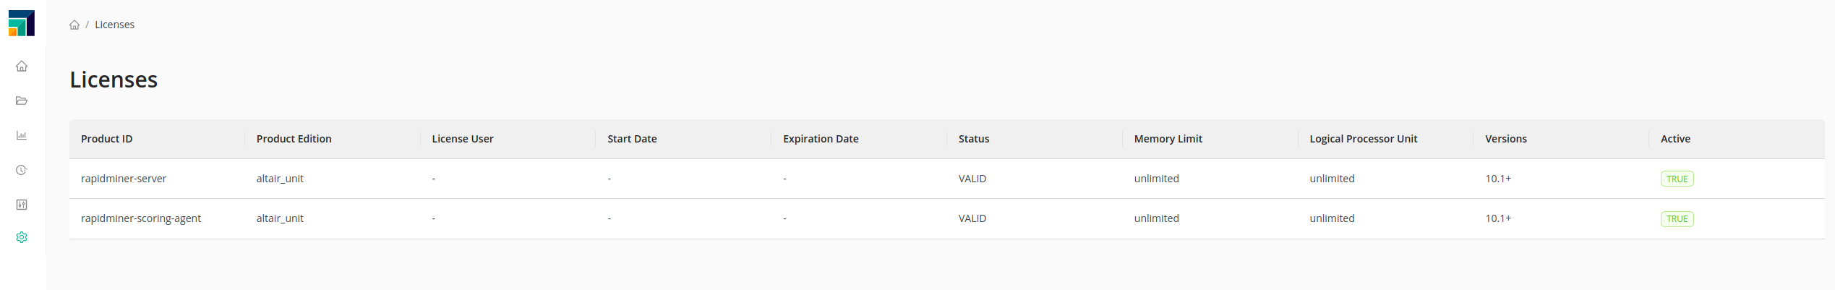Click the Expiration Date column header
This screenshot has width=1835, height=290.
[821, 139]
